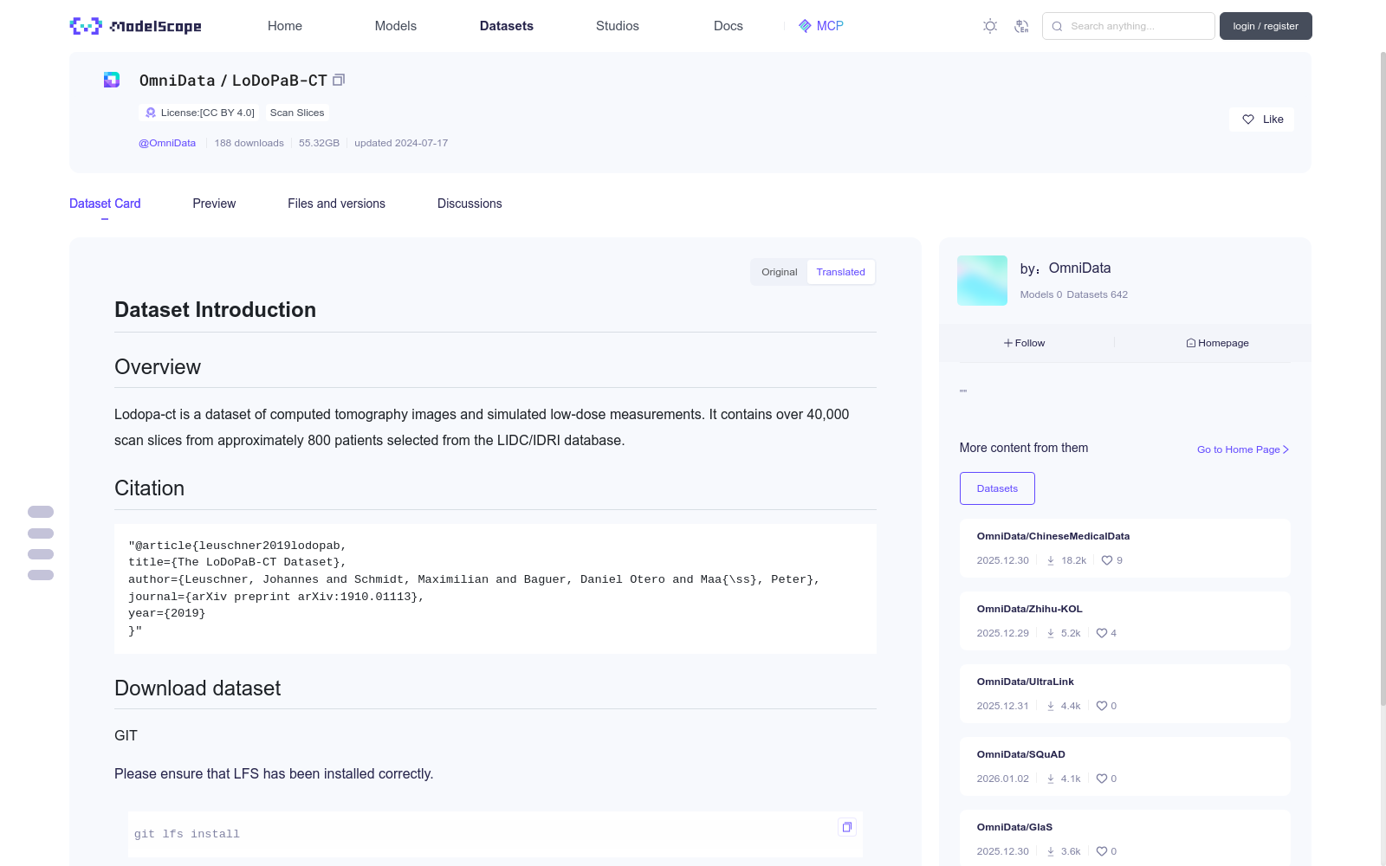Open the Discussions tab
1386x866 pixels.
pyautogui.click(x=470, y=204)
